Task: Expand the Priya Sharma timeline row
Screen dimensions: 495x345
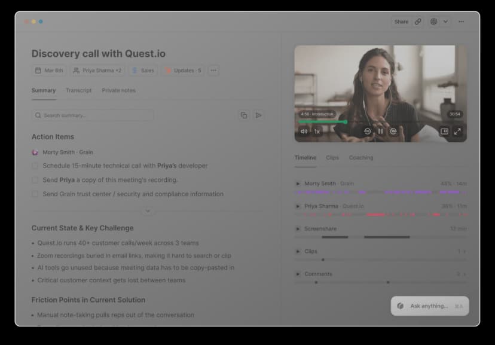Action: (x=298, y=206)
